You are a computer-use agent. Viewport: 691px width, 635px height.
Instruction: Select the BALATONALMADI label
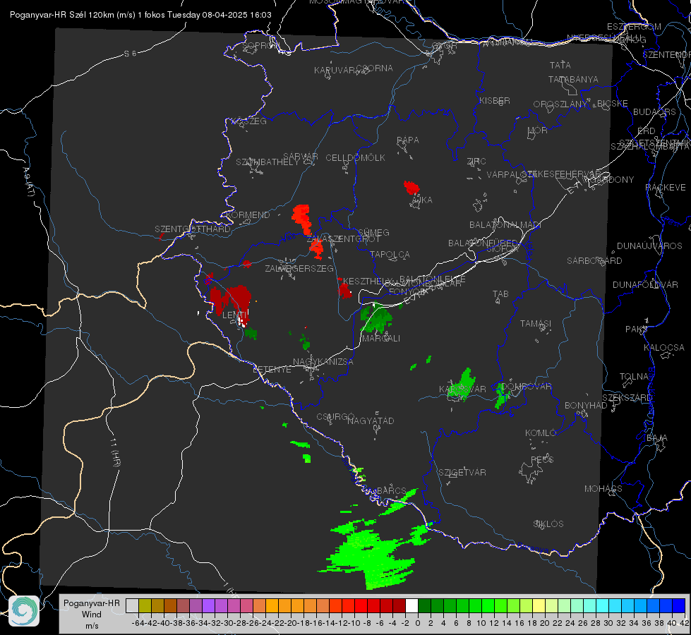coord(505,225)
